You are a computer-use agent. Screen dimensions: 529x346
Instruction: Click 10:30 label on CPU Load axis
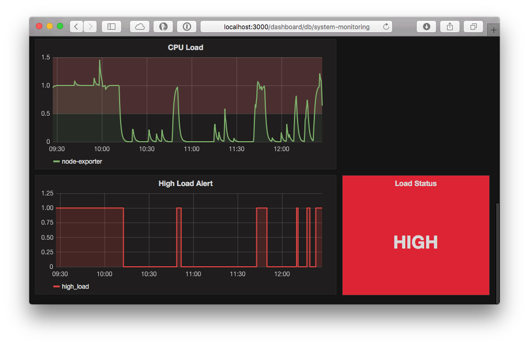[x=147, y=149]
